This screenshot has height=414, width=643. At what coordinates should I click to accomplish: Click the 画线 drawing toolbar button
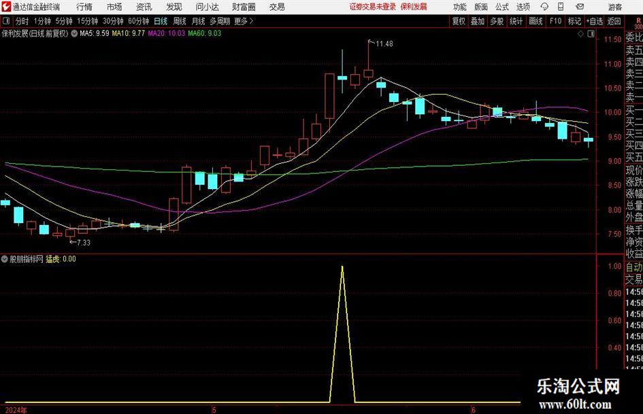click(535, 21)
